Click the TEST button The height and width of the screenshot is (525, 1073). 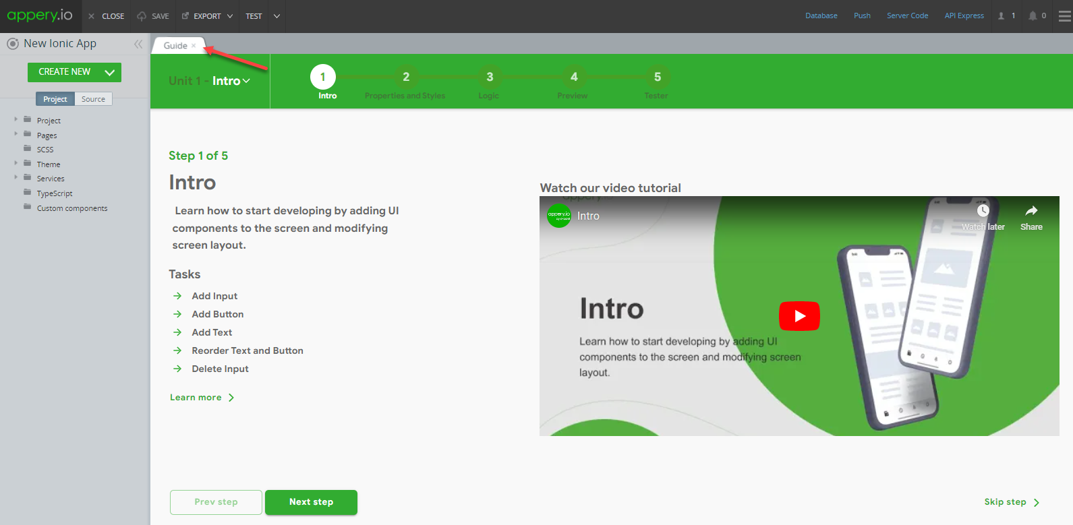(254, 16)
